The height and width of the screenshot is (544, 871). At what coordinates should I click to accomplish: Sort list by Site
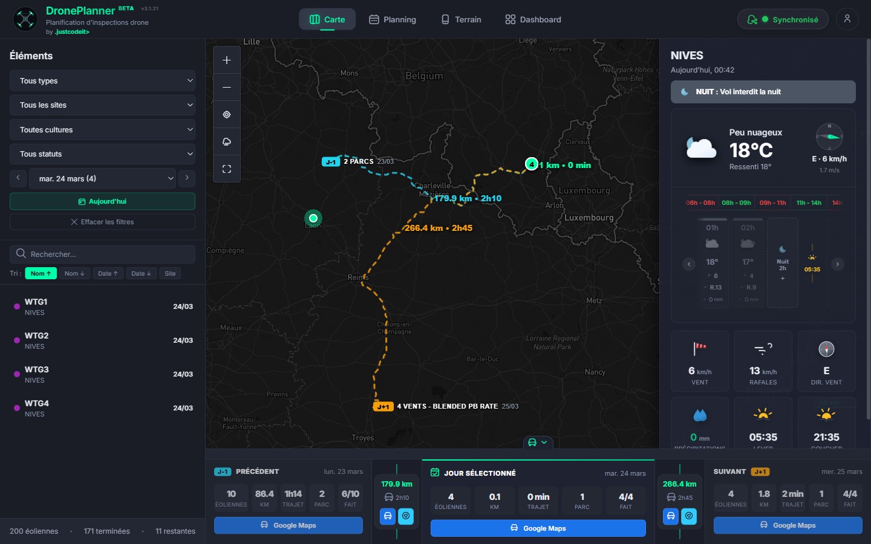click(x=170, y=273)
